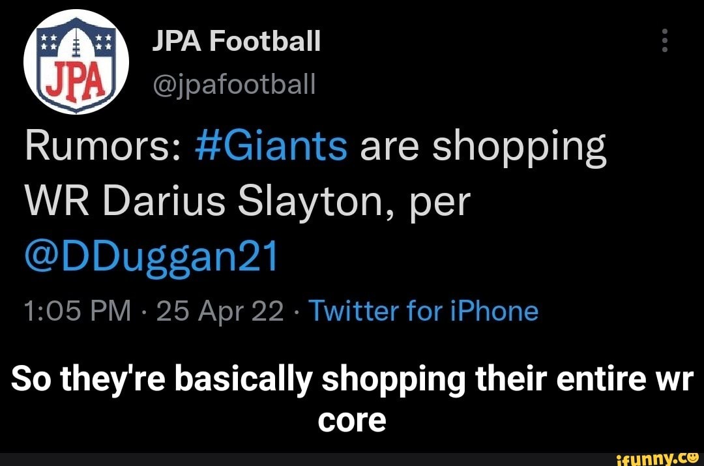Click the red JPA letters in the logo
Screen dimensions: 704x466
tap(76, 83)
